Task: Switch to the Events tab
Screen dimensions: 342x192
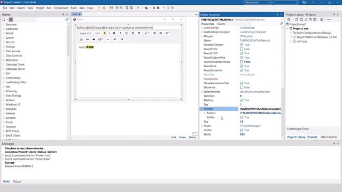Action: [x=221, y=24]
